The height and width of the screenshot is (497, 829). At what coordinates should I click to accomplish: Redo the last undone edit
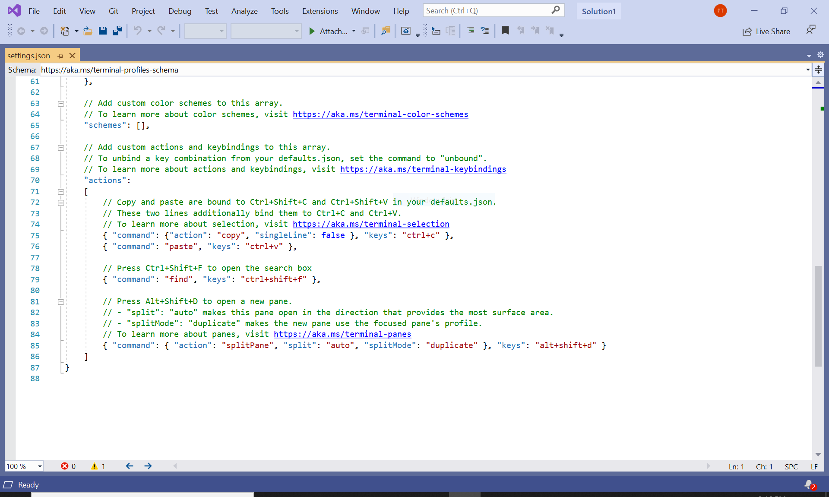point(161,31)
